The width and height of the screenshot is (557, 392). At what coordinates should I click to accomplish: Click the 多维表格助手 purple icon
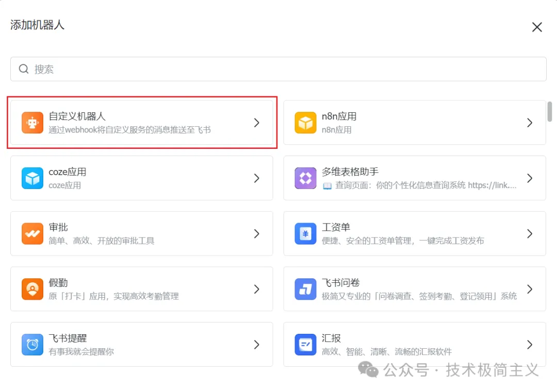[x=305, y=178]
